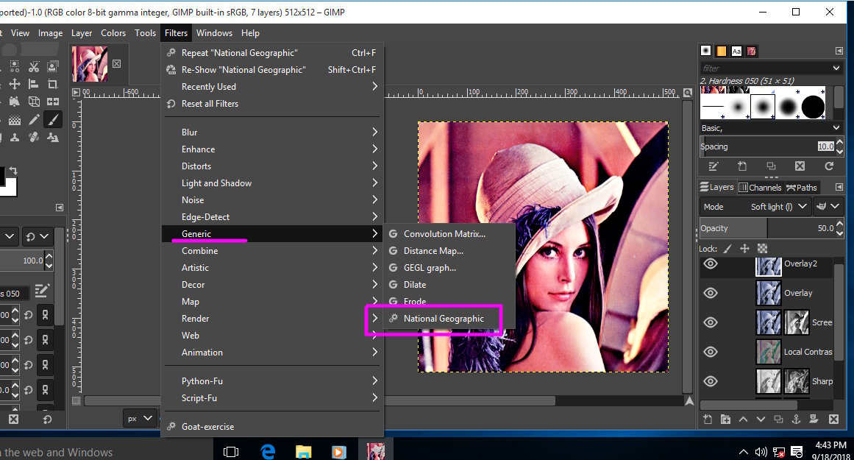This screenshot has height=460, width=854.
Task: Toggle lock pixels for layer
Action: tap(727, 249)
